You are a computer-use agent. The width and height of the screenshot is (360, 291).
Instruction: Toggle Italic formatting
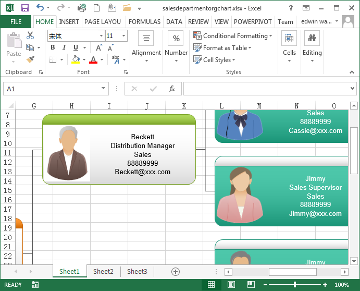tap(64, 47)
